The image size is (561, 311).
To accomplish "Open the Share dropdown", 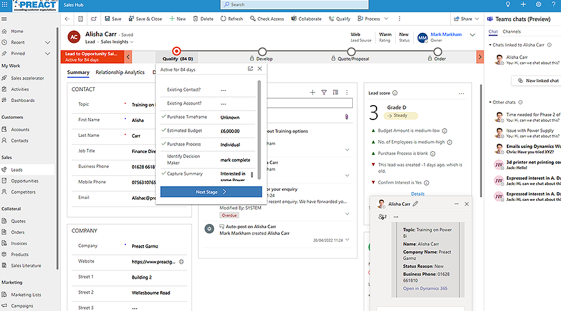I will point(466,19).
